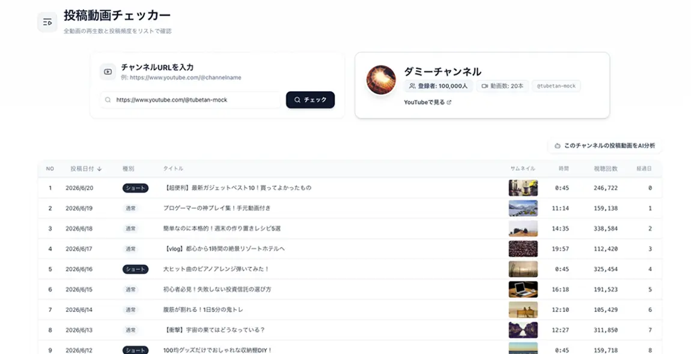Click the date cell 2026/6/13
Image resolution: width=691 pixels, height=354 pixels.
(x=79, y=330)
